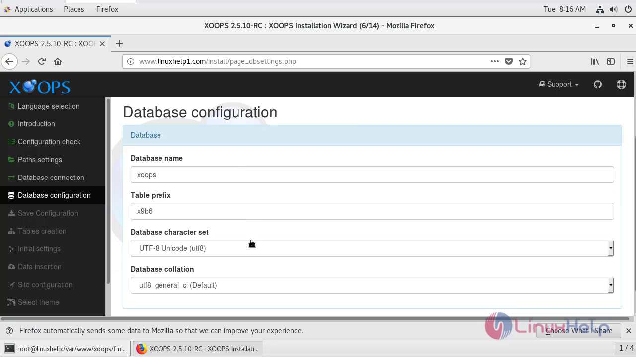Click the XOOPS logo

point(40,87)
